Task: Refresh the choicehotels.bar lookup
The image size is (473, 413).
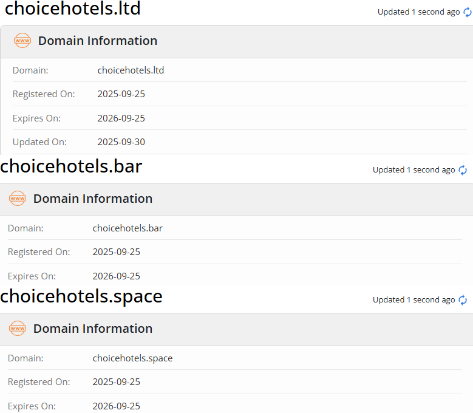Action: [x=463, y=170]
